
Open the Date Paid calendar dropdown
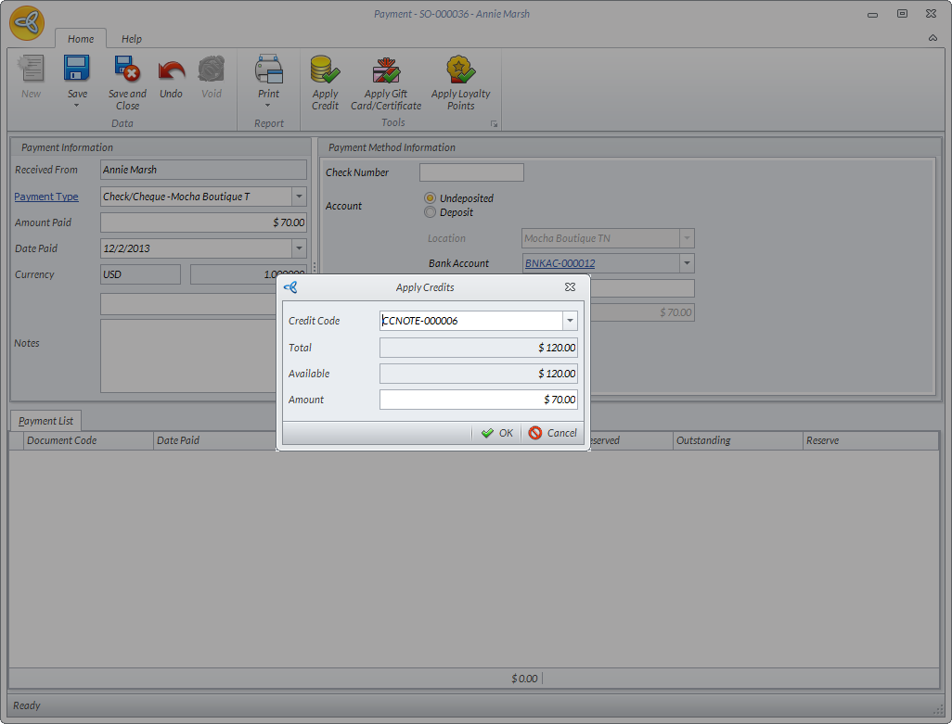click(x=298, y=248)
